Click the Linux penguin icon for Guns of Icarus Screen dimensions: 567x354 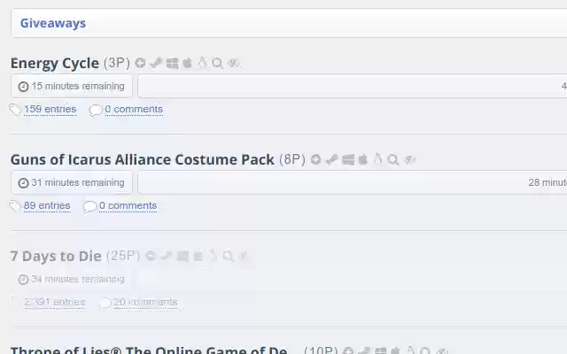[x=378, y=159]
